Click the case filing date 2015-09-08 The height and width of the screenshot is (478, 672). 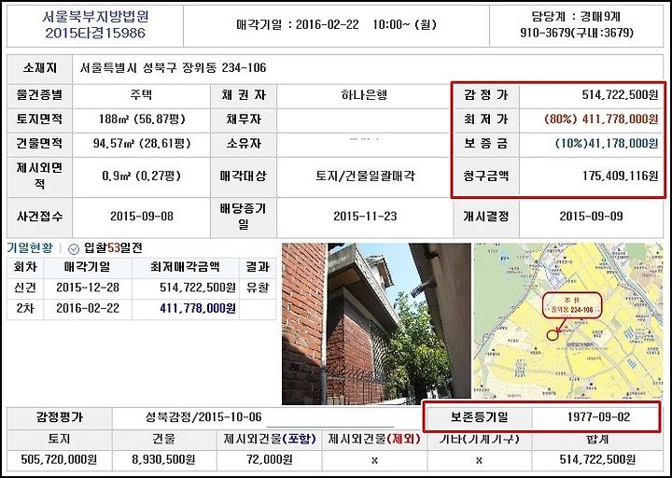coord(142,216)
